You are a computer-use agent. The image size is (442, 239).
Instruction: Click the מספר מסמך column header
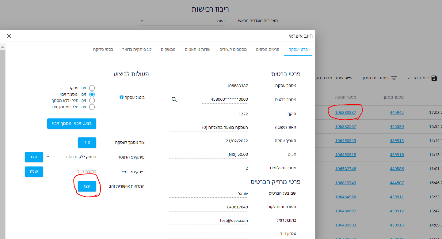click(x=393, y=97)
